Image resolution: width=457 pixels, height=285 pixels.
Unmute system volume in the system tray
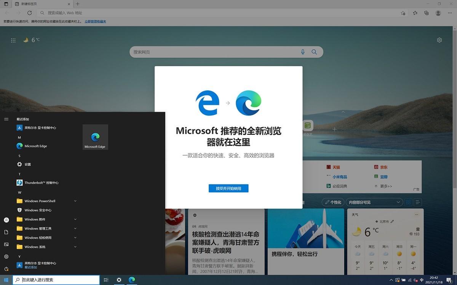(x=416, y=280)
